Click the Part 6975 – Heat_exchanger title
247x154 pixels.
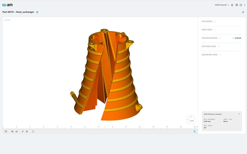pos(18,12)
